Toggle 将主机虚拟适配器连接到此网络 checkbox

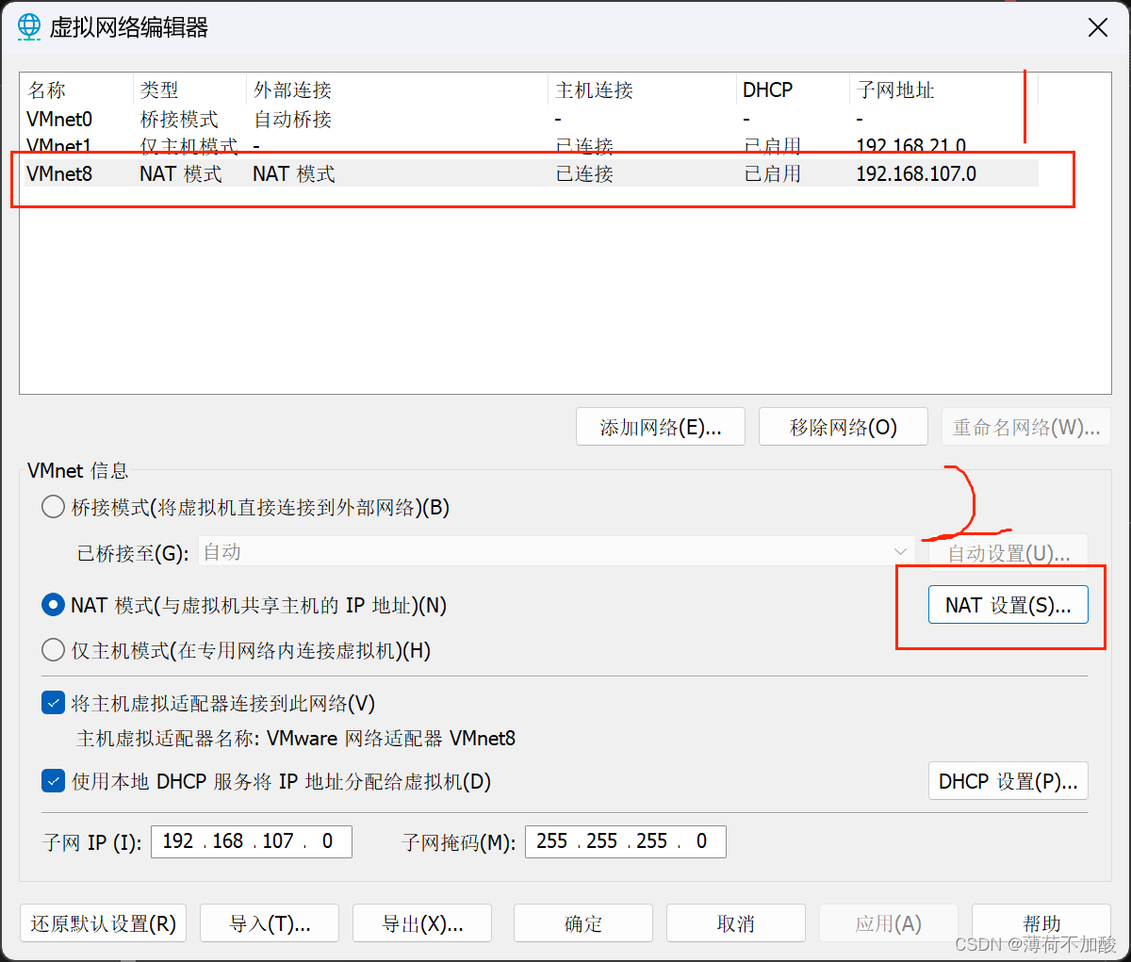[54, 703]
